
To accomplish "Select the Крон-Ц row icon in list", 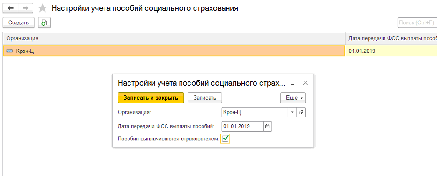I will tap(9, 51).
